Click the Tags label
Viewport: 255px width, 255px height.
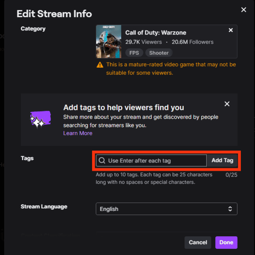pos(27,158)
